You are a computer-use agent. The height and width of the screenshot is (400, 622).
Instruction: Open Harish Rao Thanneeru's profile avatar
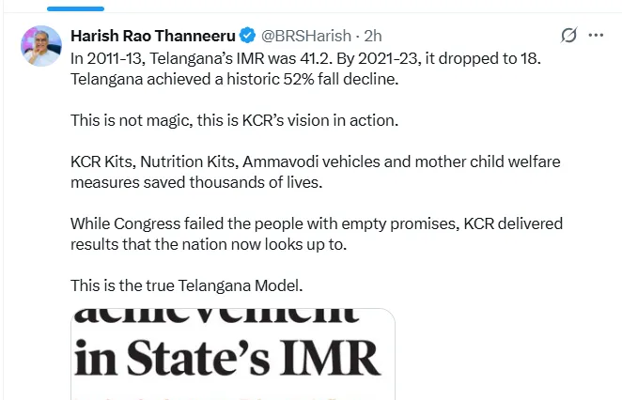coord(41,46)
